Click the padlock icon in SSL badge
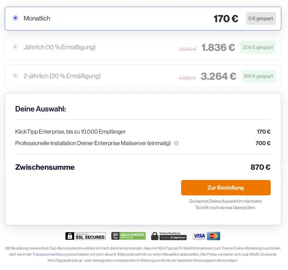Screen dimensions: 288x270 (70, 236)
